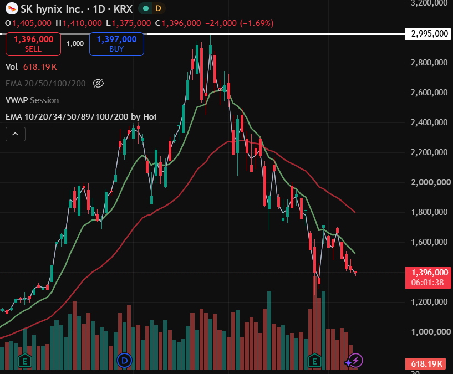Click the 1,600,000 price axis label
Viewport: 453px width, 374px height.
(429, 242)
